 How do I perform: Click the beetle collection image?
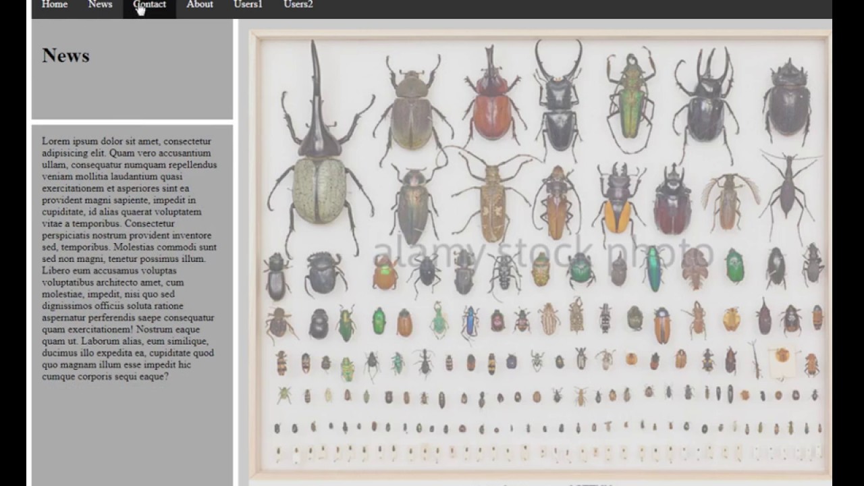(x=540, y=256)
